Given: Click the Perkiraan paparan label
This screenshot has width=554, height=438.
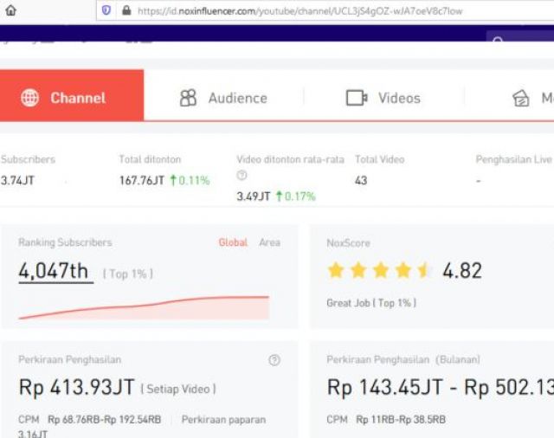Looking at the screenshot, I should click(223, 420).
